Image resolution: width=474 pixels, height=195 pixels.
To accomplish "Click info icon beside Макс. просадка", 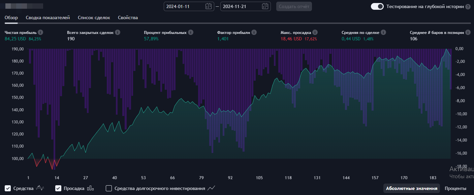I will click(315, 32).
